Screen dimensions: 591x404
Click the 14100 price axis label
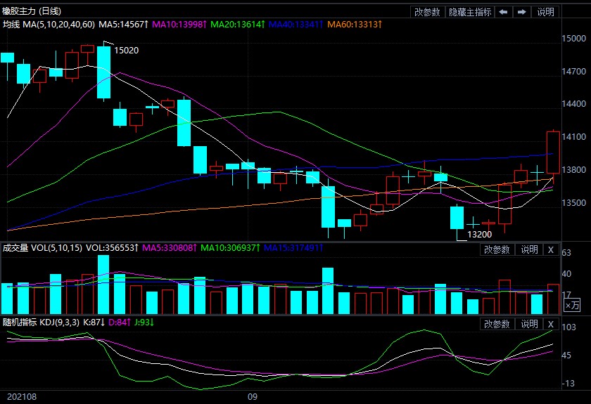pos(573,137)
